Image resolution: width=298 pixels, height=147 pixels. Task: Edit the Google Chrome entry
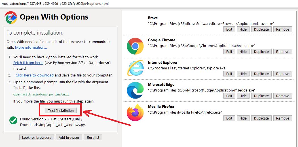[229, 52]
